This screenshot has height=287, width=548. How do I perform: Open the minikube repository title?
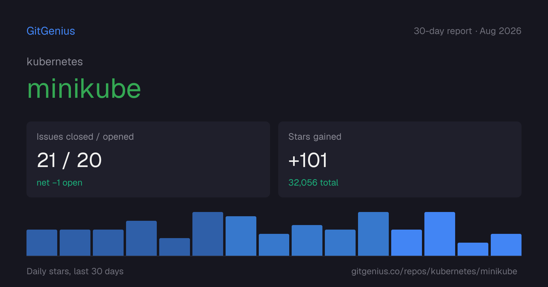[84, 89]
